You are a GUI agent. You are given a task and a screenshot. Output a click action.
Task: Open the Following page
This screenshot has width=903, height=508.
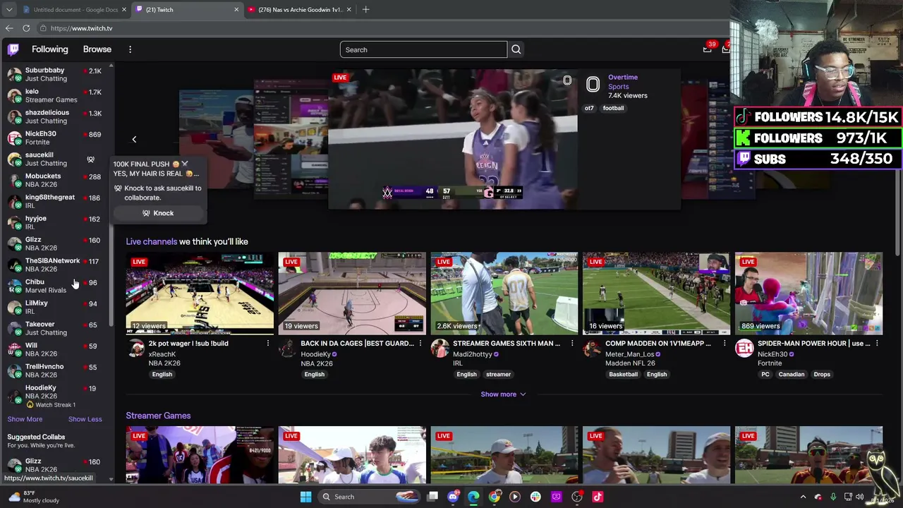click(49, 49)
